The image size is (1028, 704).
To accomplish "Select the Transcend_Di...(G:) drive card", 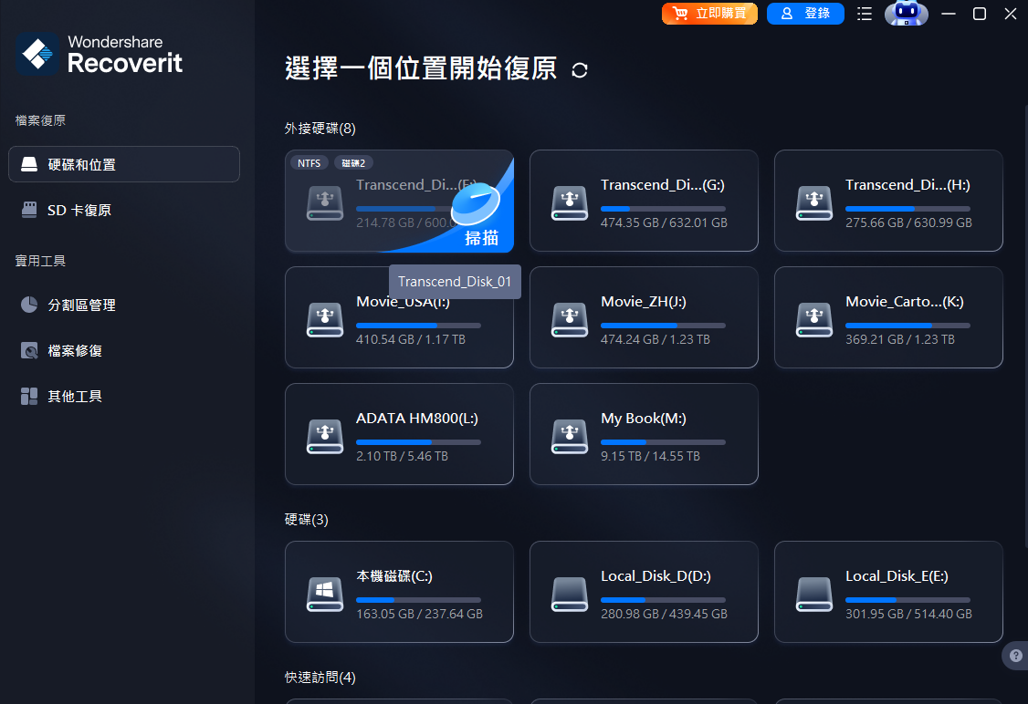I will (x=644, y=201).
